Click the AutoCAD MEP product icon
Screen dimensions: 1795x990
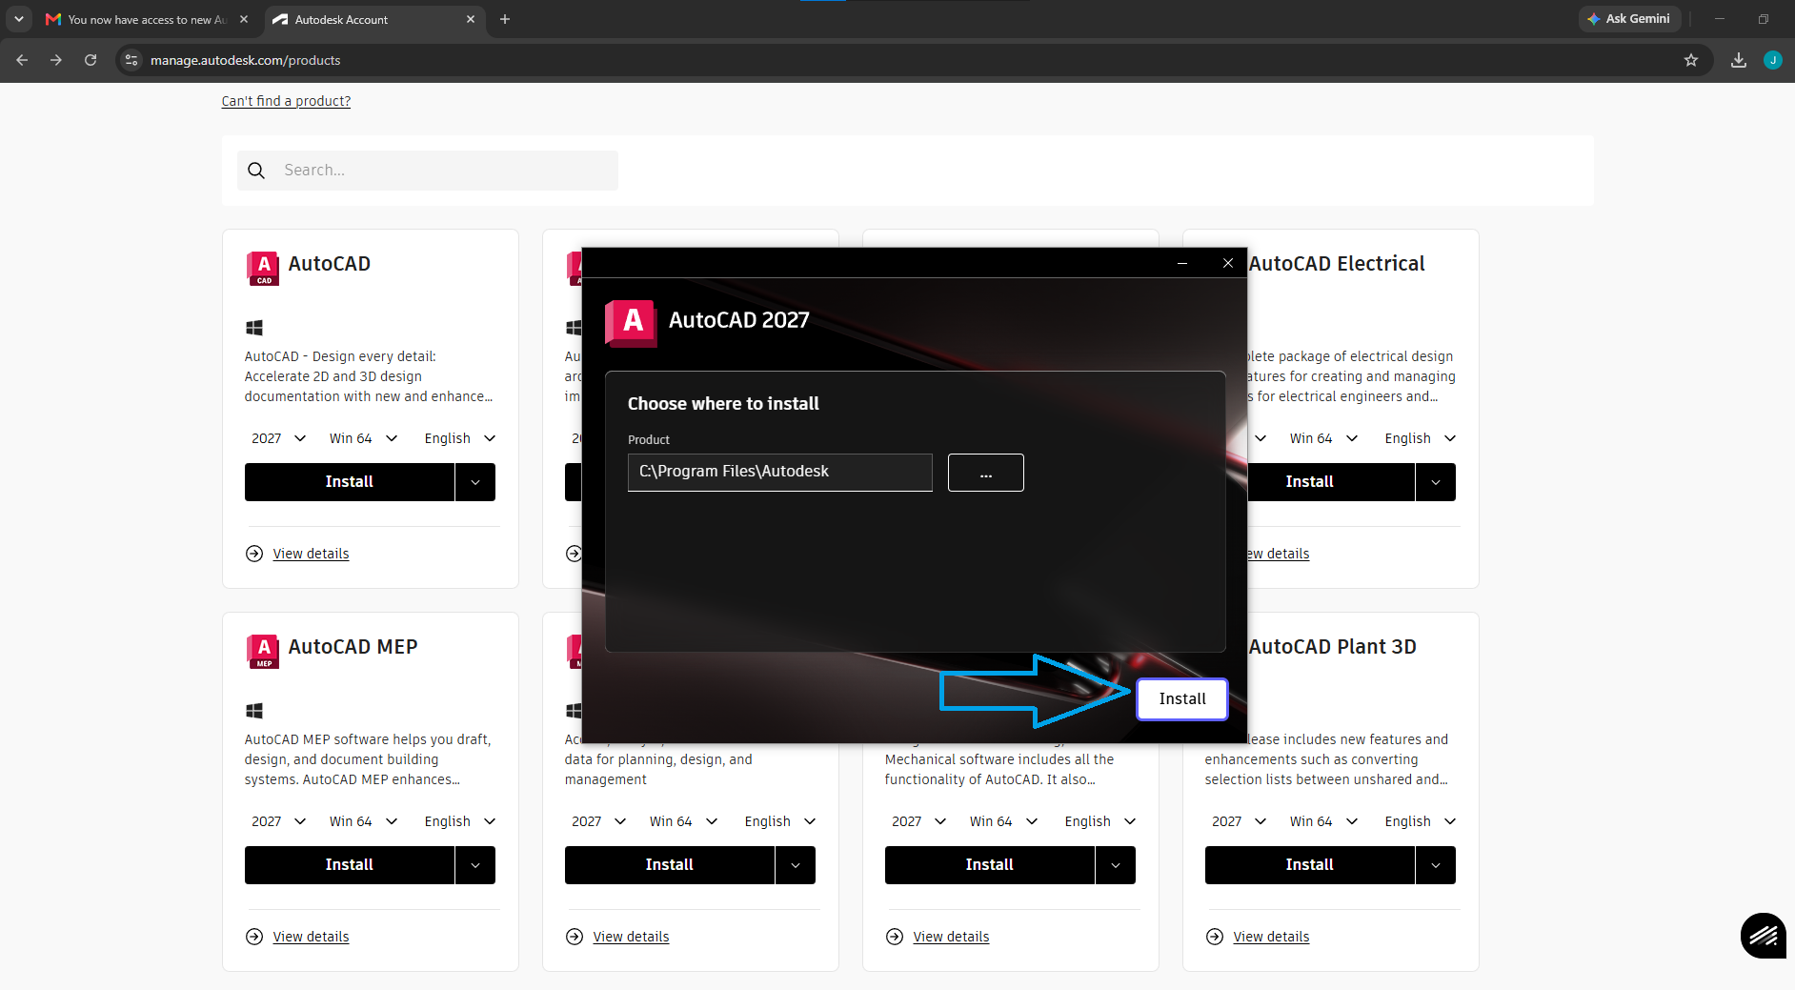tap(263, 651)
